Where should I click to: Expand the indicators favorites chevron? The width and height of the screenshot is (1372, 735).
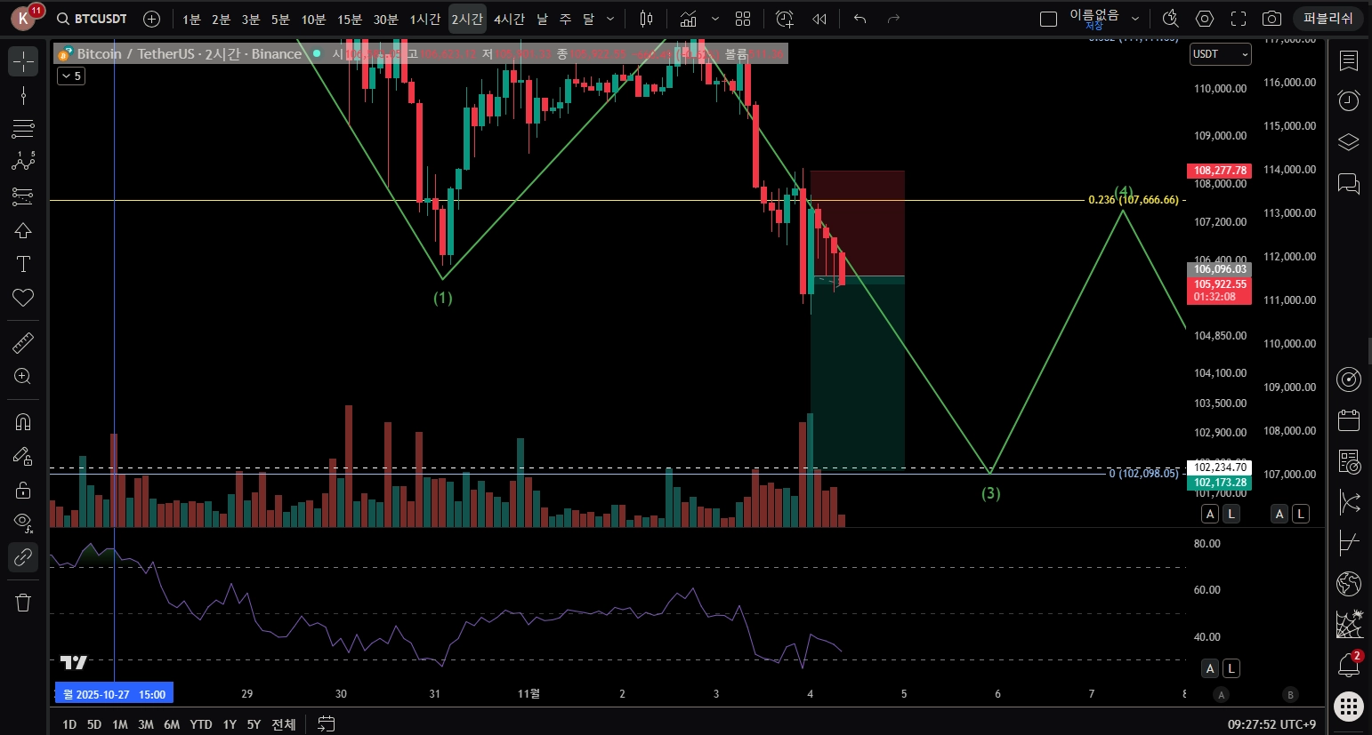click(714, 19)
